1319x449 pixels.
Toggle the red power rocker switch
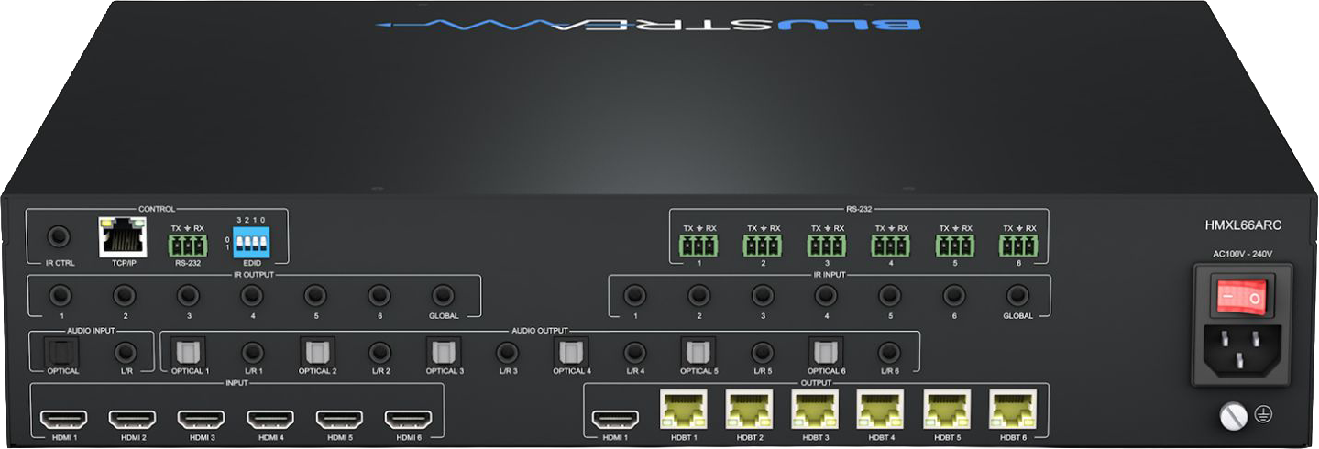tap(1239, 298)
